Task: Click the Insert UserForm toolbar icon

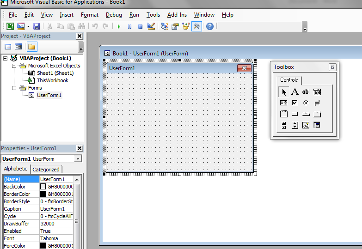Action: [x=21, y=26]
